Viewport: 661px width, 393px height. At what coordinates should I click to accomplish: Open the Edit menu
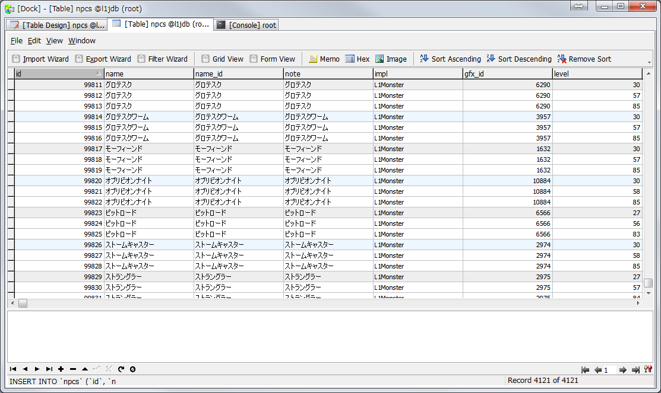pos(34,41)
